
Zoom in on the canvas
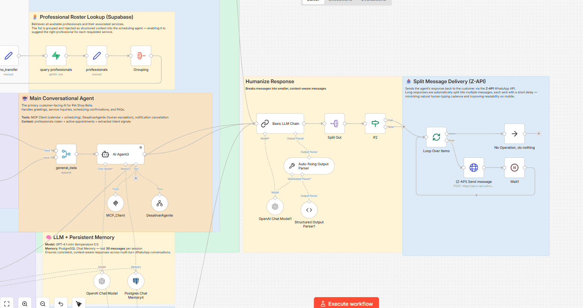[25, 304]
